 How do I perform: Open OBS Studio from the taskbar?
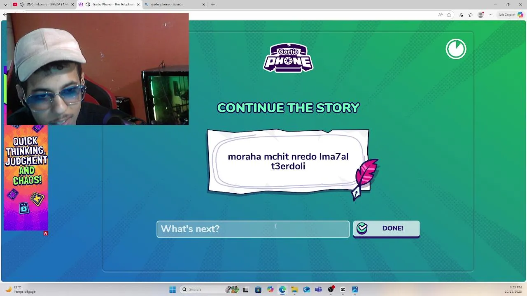331,289
